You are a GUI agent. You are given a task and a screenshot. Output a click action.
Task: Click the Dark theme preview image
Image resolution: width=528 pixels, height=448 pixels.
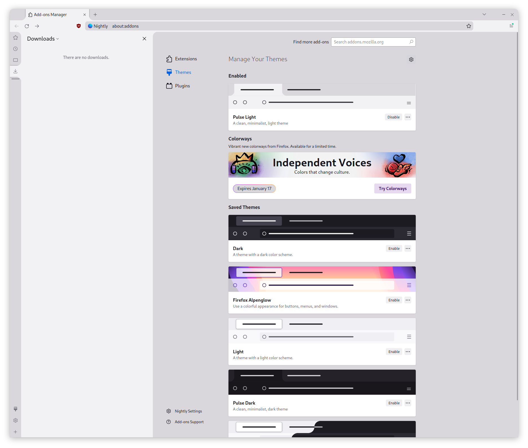322,228
